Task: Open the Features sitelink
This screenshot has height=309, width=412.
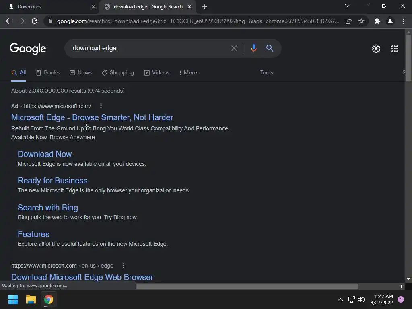Action: [x=34, y=234]
